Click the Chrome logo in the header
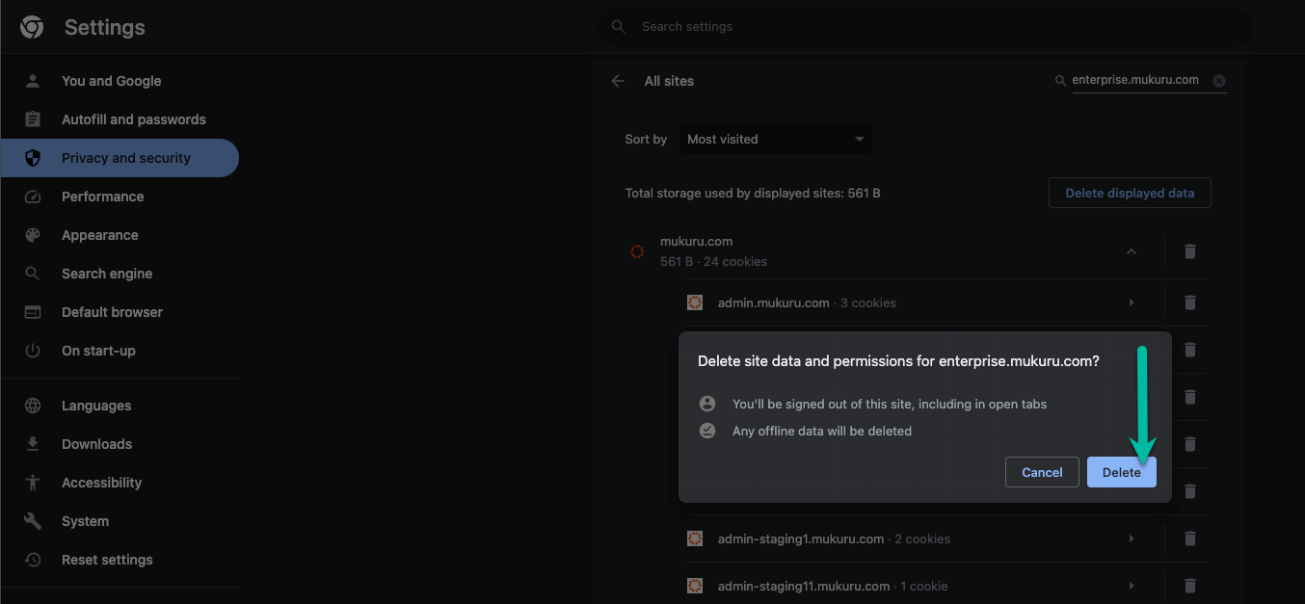Image resolution: width=1305 pixels, height=604 pixels. click(x=32, y=27)
